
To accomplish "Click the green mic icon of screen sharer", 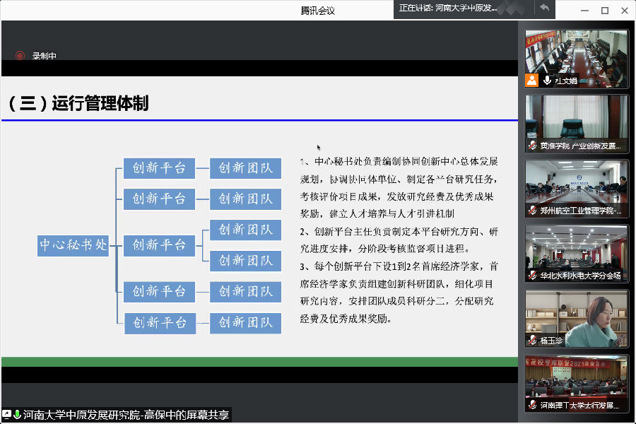I will point(17,415).
